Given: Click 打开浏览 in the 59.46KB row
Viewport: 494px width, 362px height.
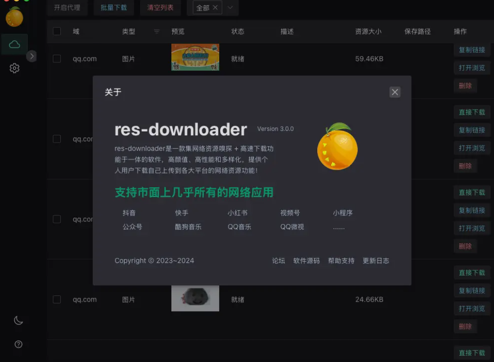Looking at the screenshot, I should pos(472,68).
